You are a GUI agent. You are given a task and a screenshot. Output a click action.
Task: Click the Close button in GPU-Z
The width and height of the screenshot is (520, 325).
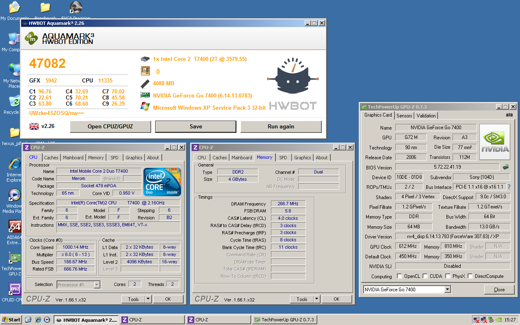[x=499, y=290]
